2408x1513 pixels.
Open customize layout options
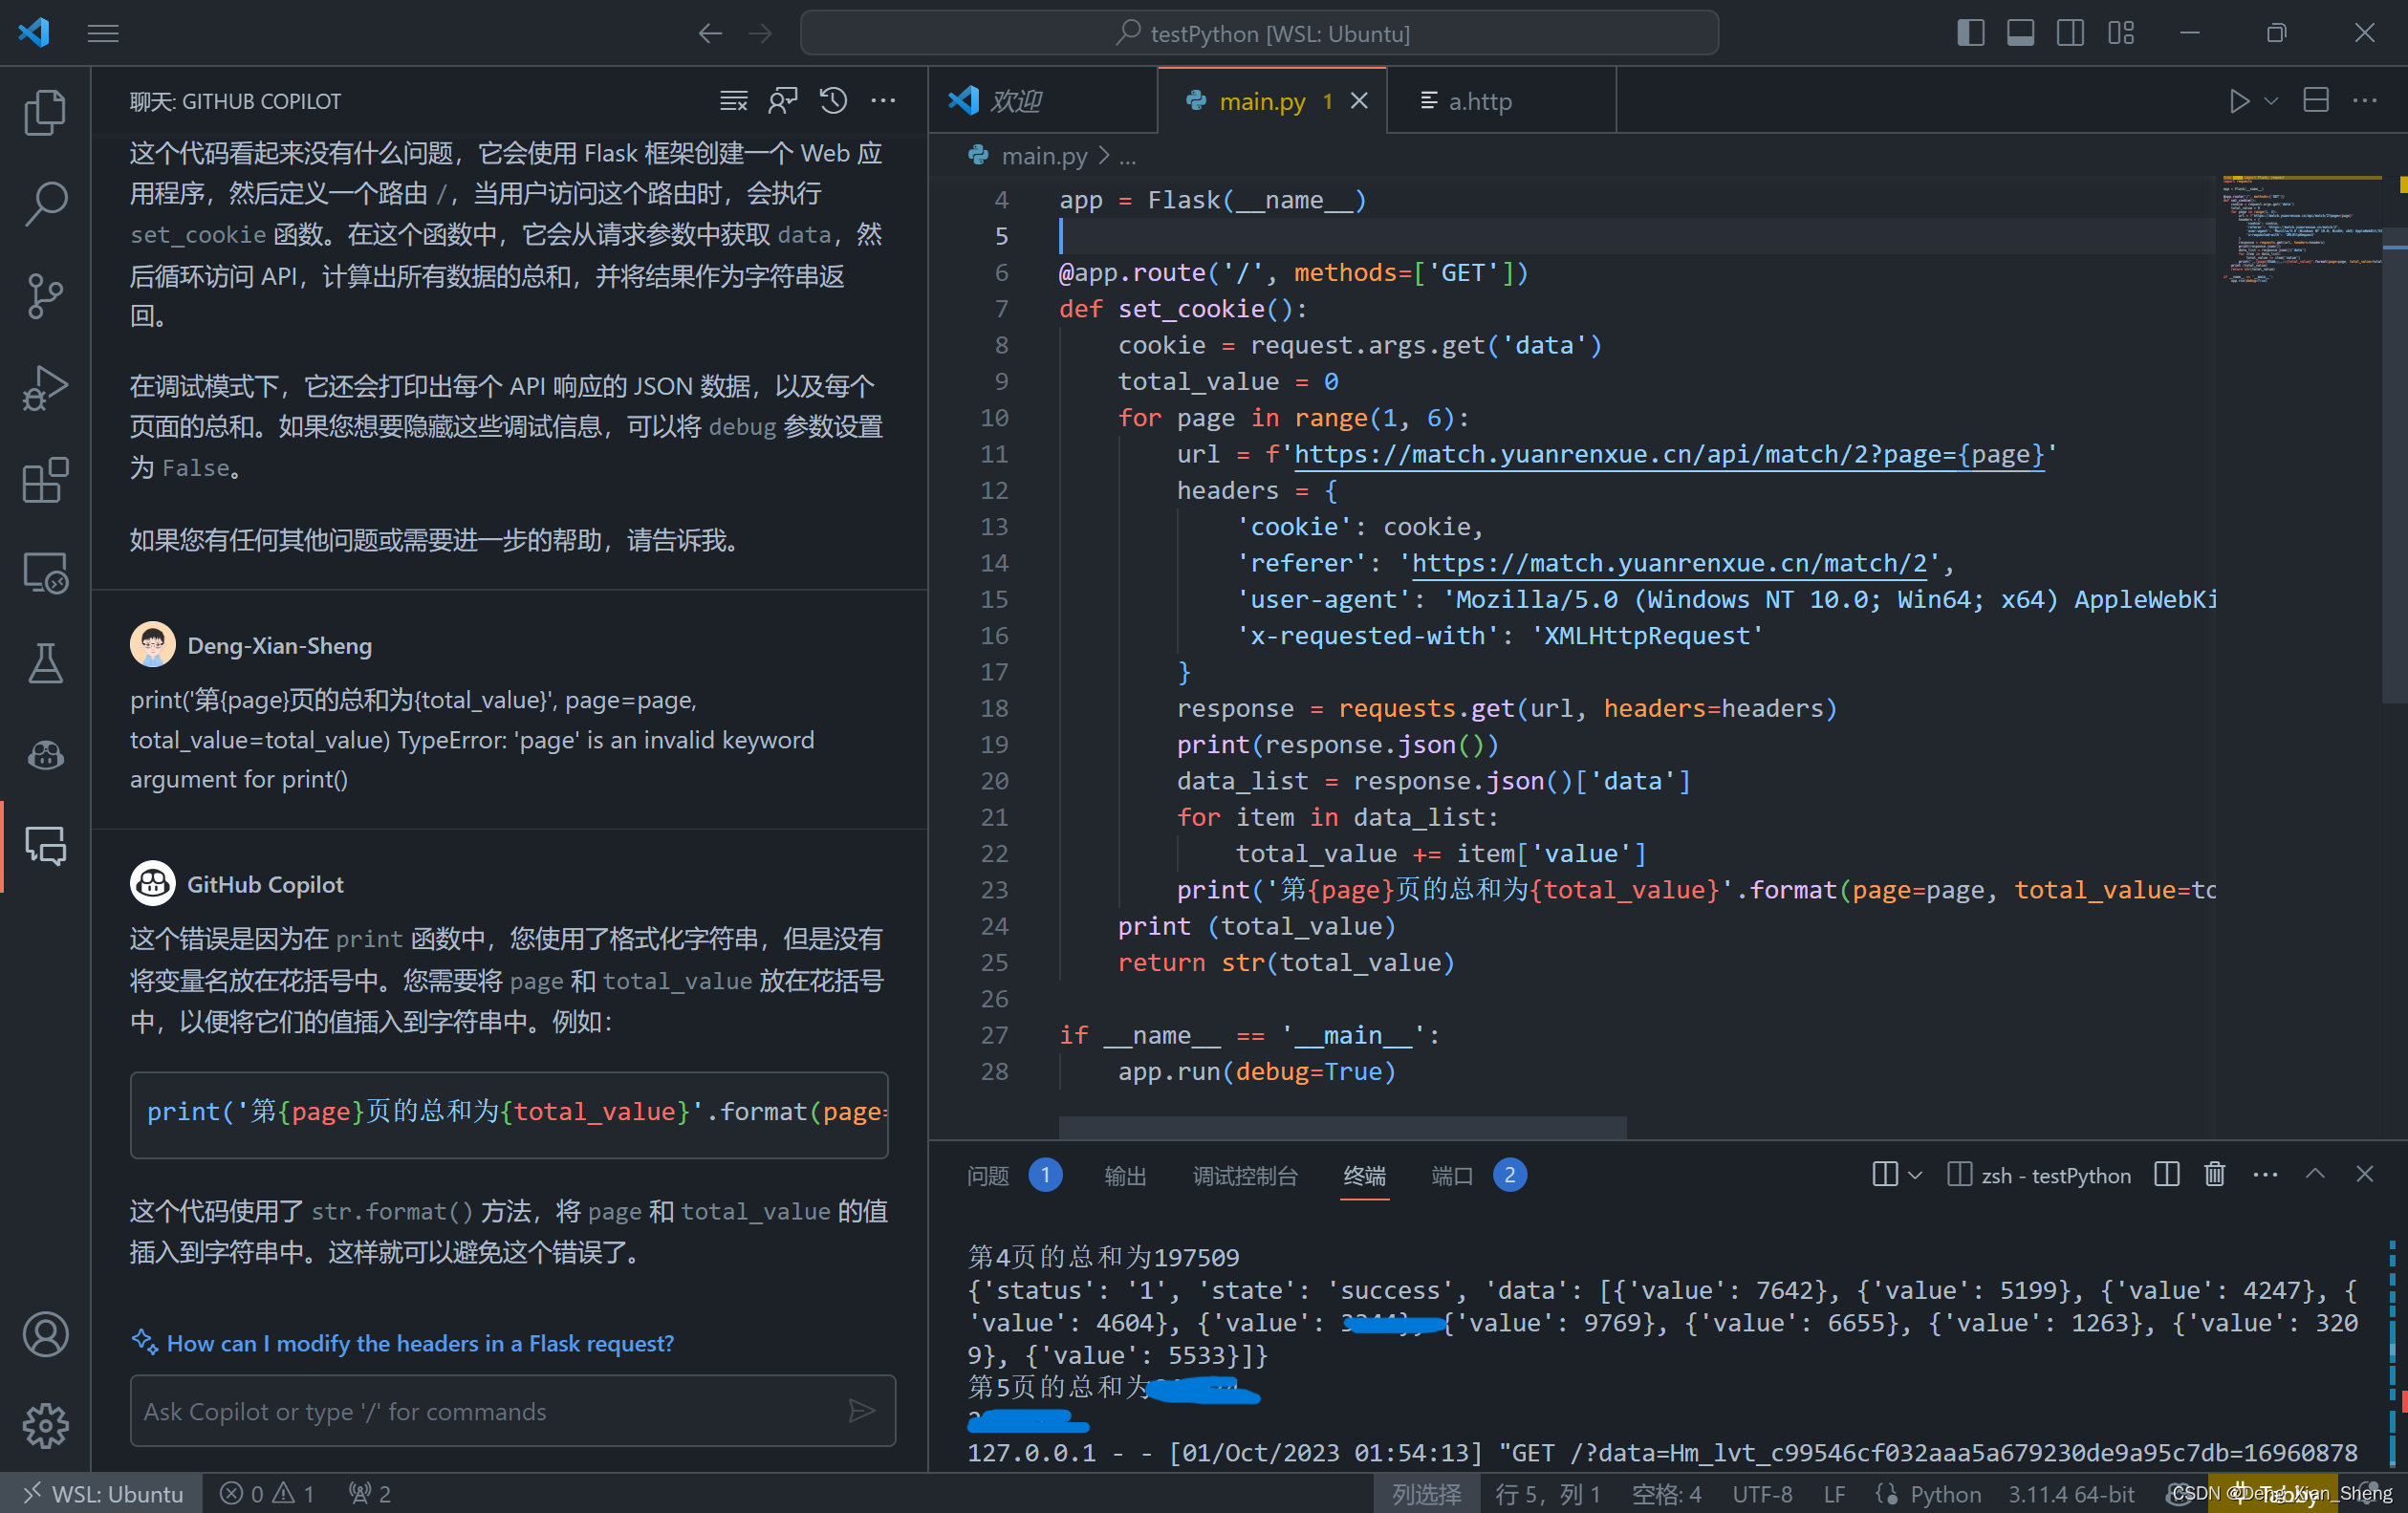[x=2120, y=34]
